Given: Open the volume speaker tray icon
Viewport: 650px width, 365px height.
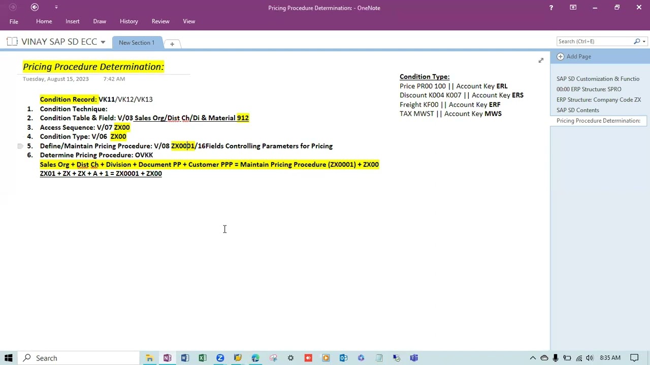Looking at the screenshot, I should tap(590, 358).
